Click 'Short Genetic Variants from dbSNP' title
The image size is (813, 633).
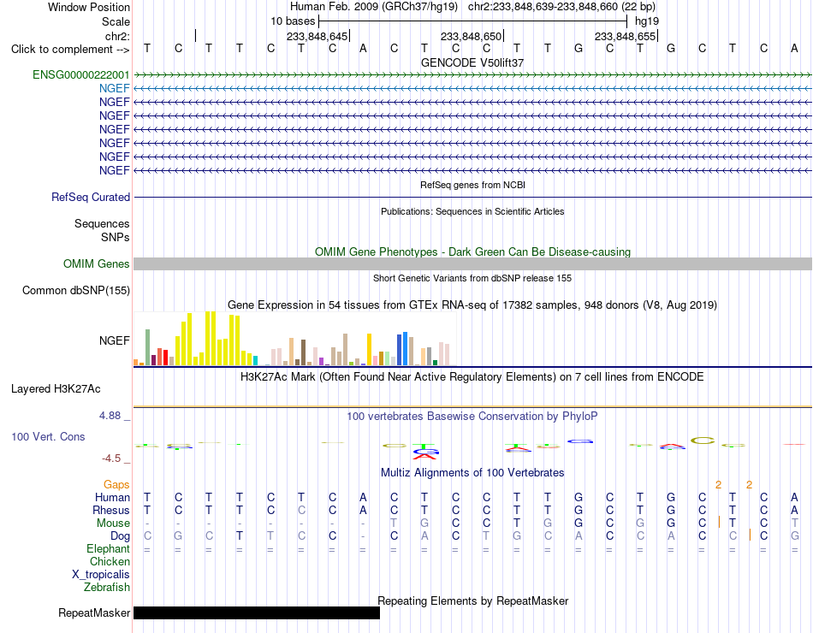472,278
